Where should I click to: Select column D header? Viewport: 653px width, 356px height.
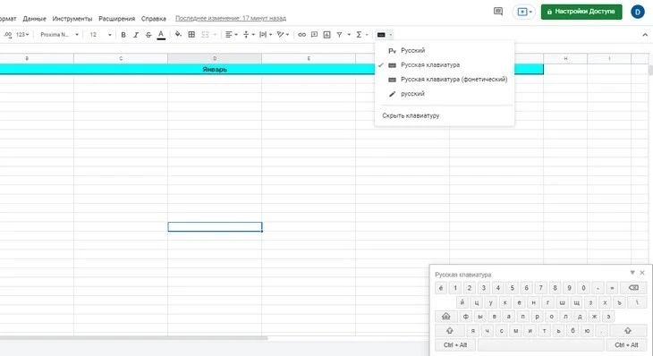click(215, 59)
